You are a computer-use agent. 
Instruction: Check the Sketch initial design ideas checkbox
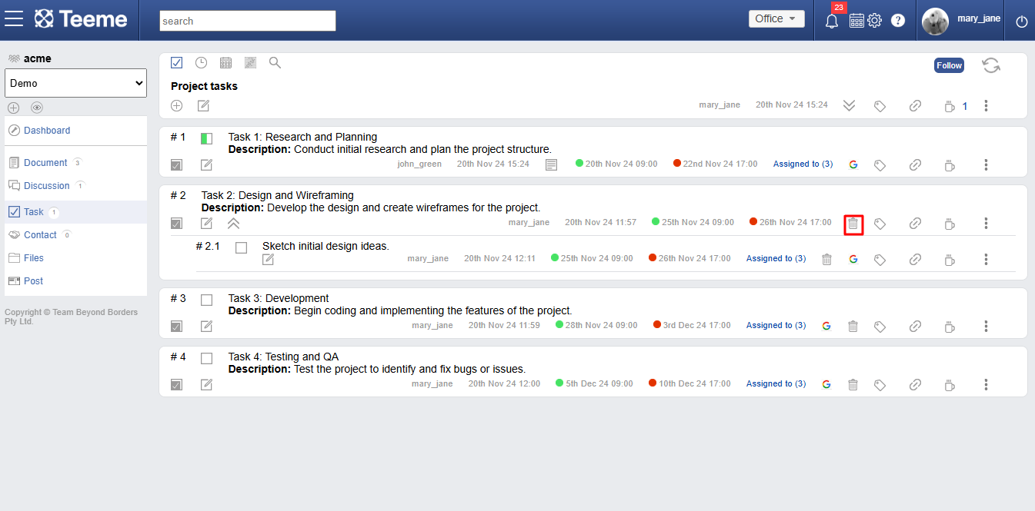[241, 247]
